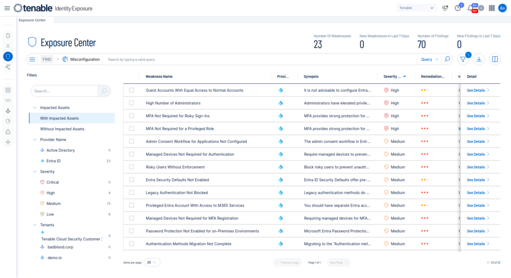511x278 pixels.
Task: Click the download export icon
Action: [479, 59]
